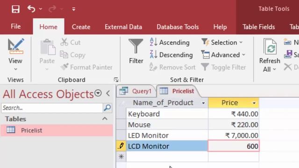Click the ₹ 7,000.00 price cell
Viewport: 299px width, 168px height.
pos(234,135)
